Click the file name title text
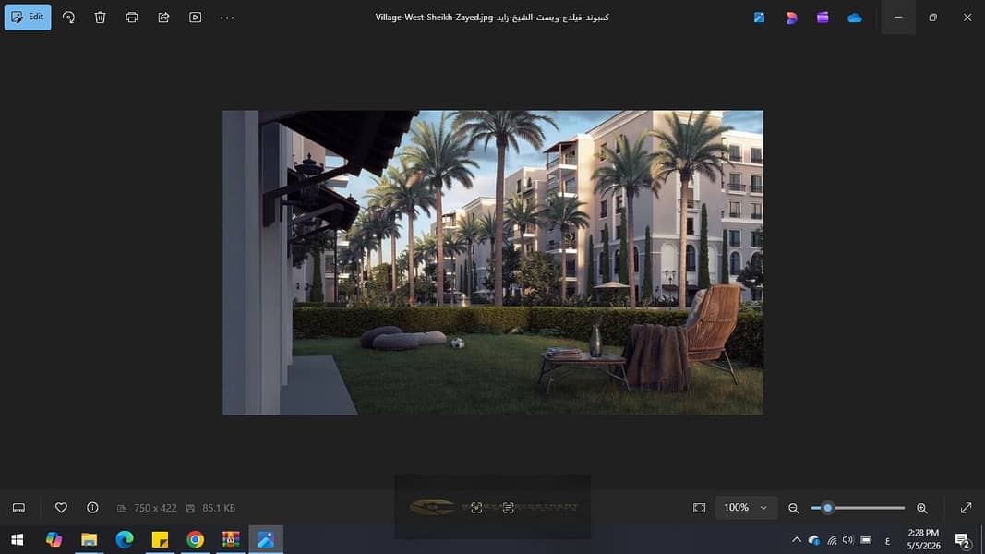Viewport: 985px width, 554px height. [493, 17]
